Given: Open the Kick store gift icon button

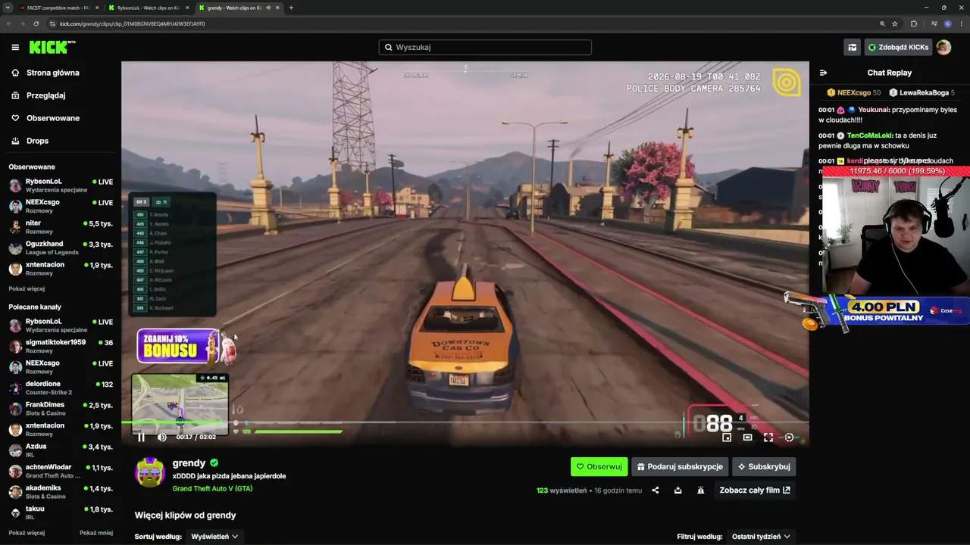Looking at the screenshot, I should [x=852, y=47].
